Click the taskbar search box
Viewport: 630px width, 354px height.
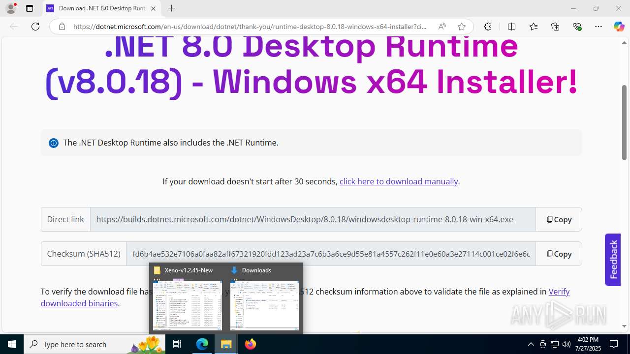coord(94,344)
